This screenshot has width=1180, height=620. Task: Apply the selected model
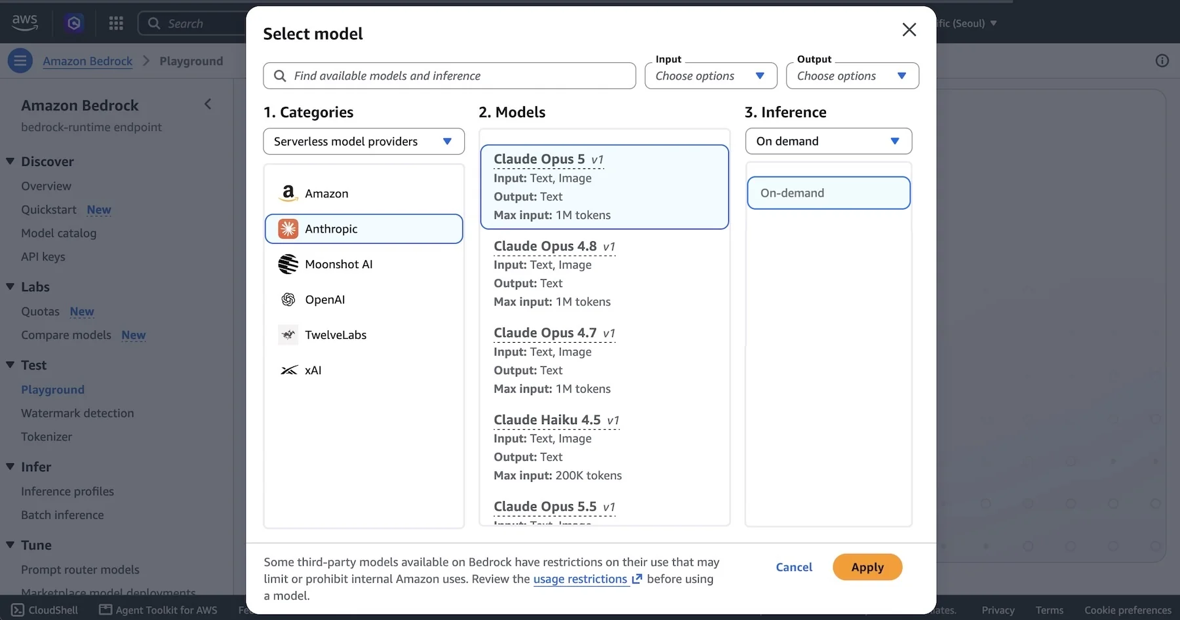click(x=867, y=568)
